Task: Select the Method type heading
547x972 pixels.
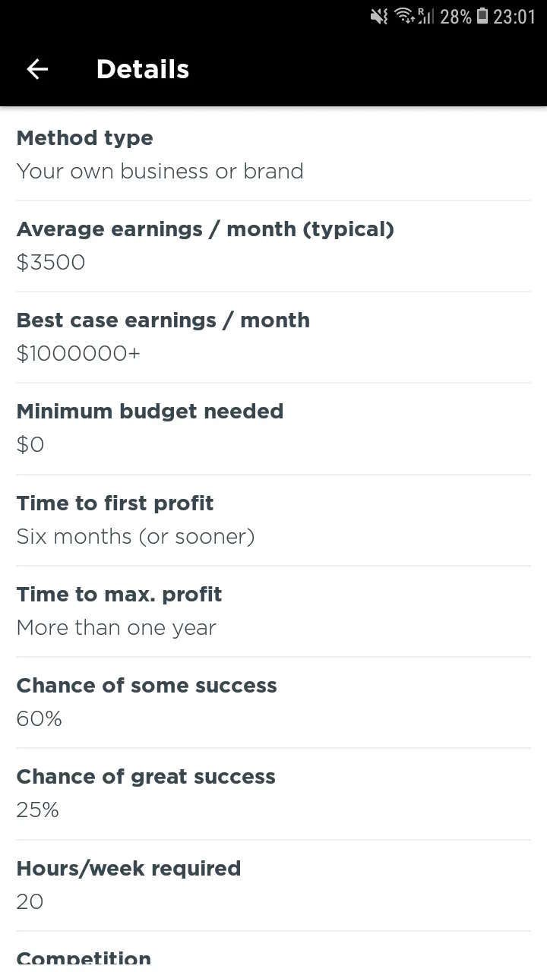Action: (84, 138)
